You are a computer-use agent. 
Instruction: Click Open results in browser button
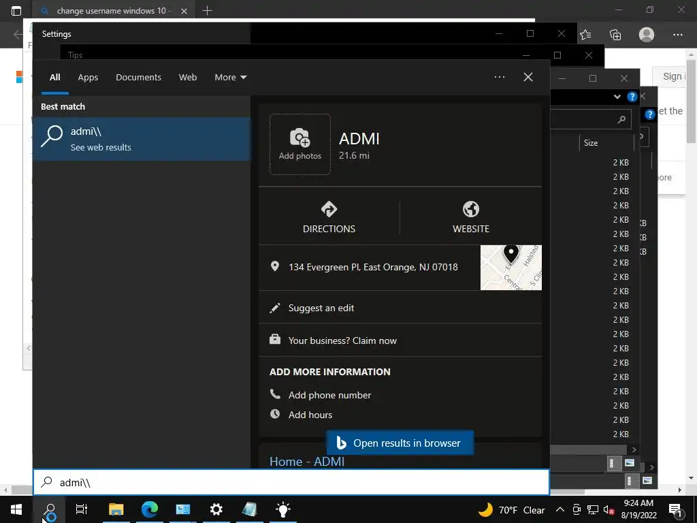(x=400, y=443)
